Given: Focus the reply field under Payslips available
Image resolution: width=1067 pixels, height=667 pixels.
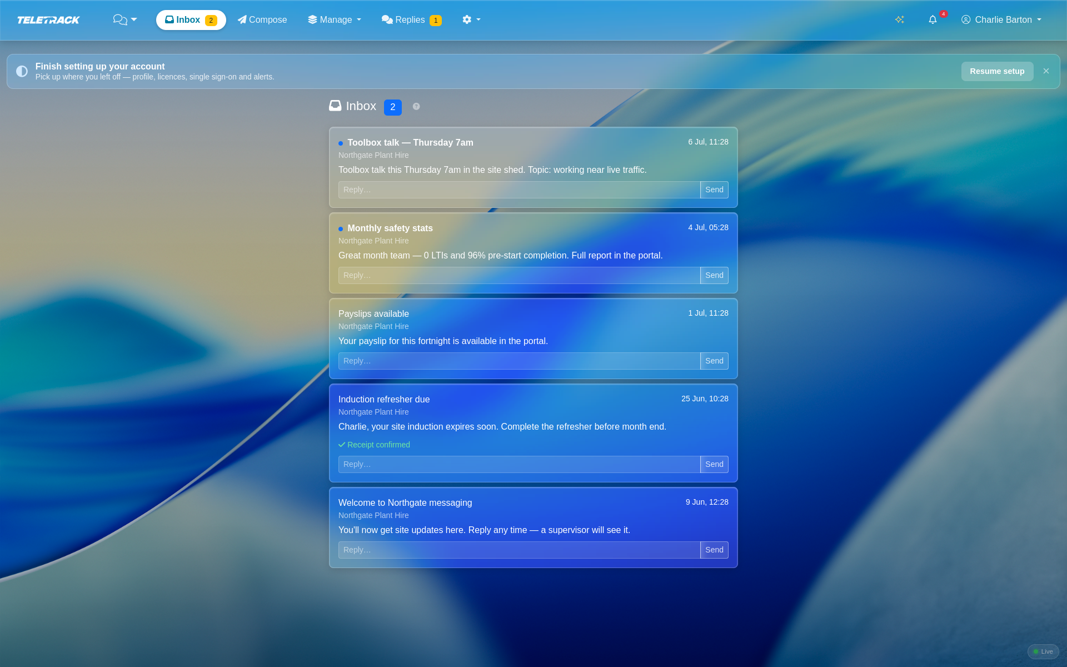Looking at the screenshot, I should (519, 361).
